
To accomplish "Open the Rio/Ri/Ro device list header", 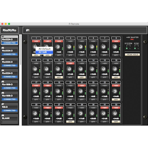I will point(9,30).
